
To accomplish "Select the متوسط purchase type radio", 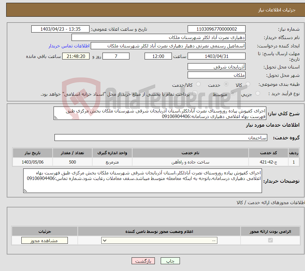I will point(233,94).
